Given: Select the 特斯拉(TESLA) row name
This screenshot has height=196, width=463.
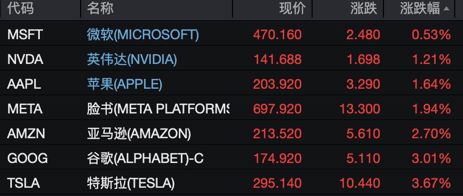Looking at the screenshot, I should point(131,183).
